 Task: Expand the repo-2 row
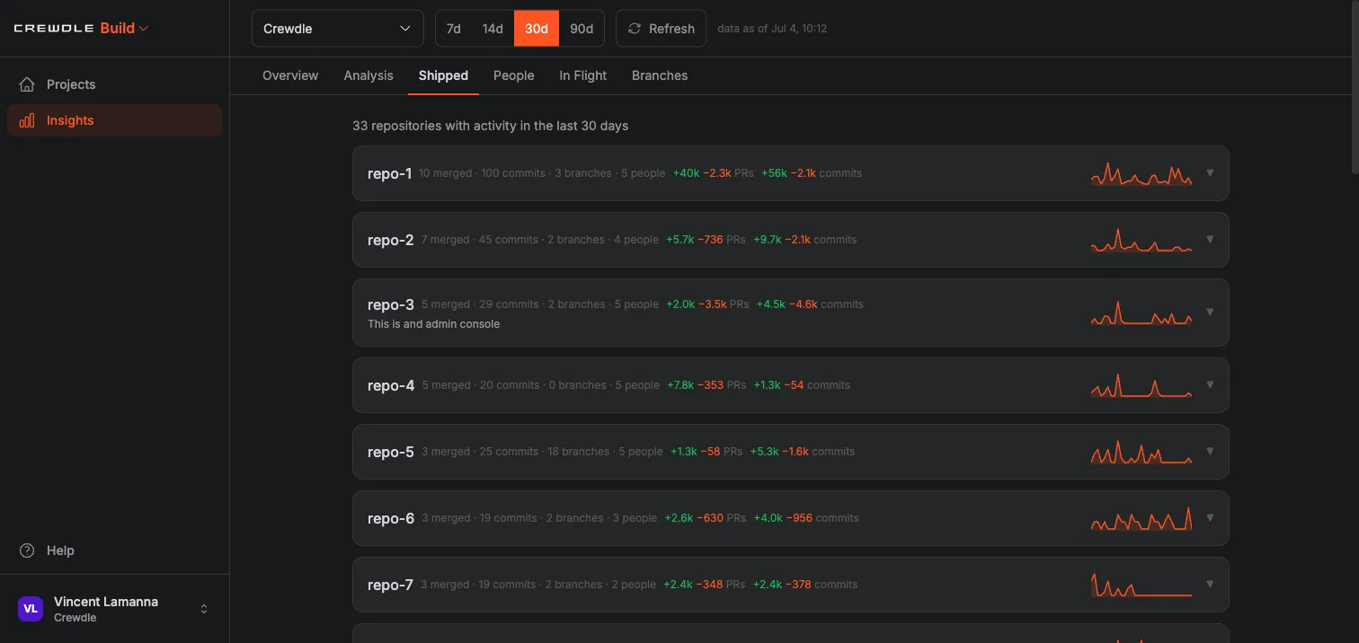[1210, 239]
